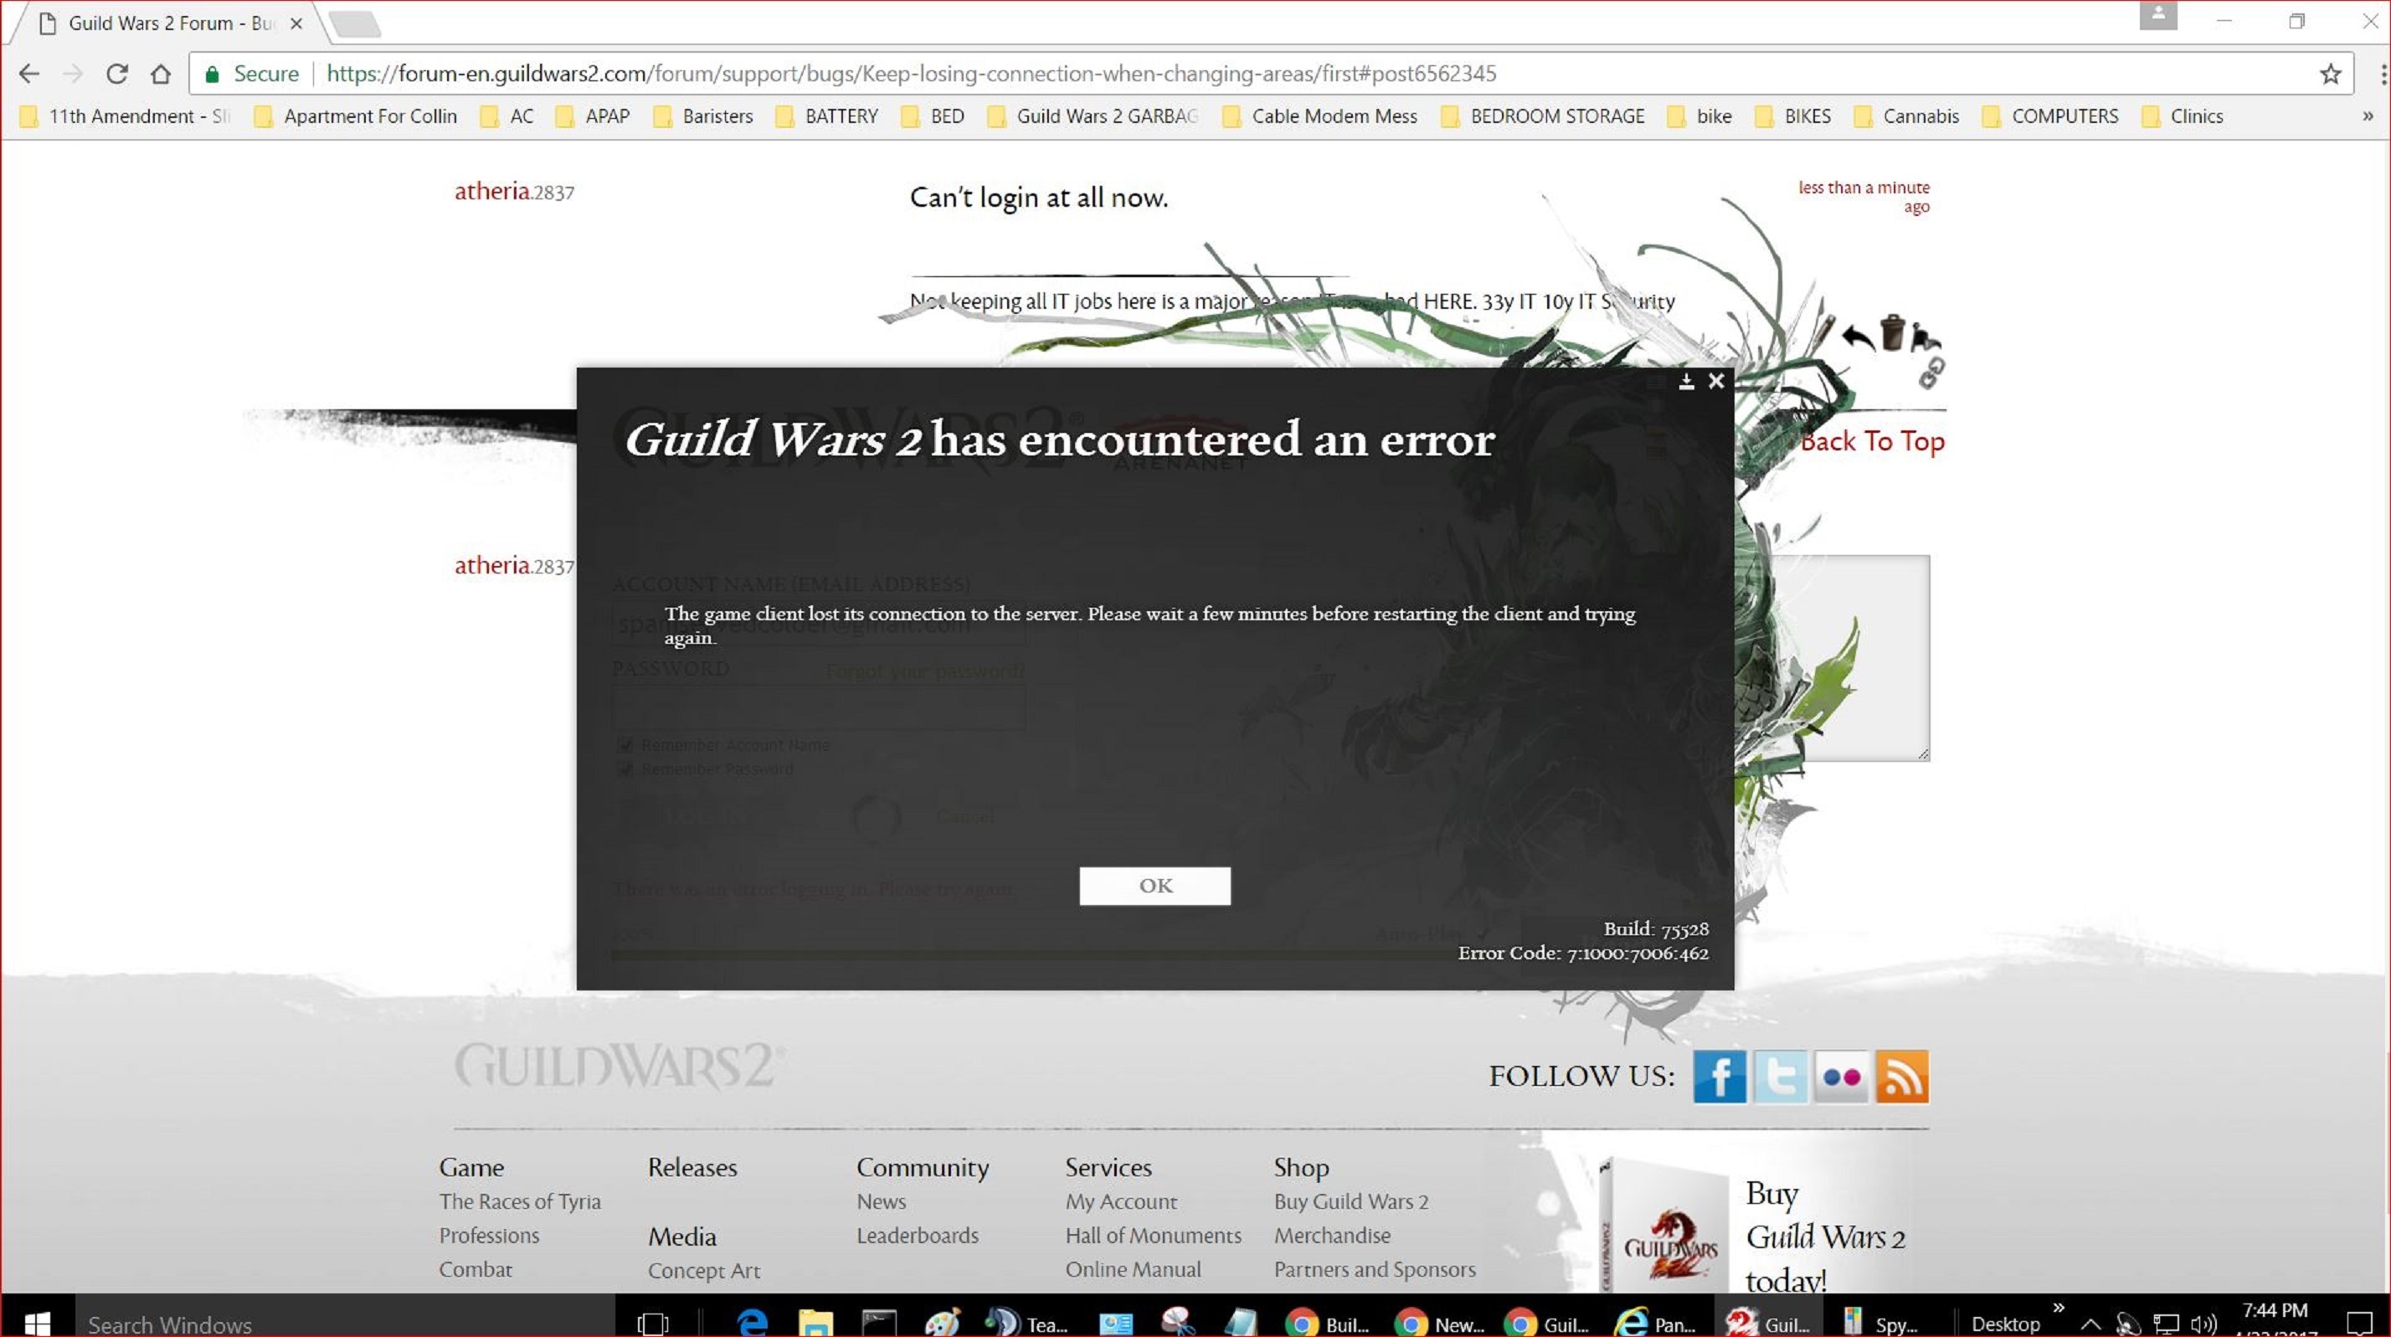Open the Windows Start menu
This screenshot has width=2391, height=1337.
click(x=37, y=1322)
